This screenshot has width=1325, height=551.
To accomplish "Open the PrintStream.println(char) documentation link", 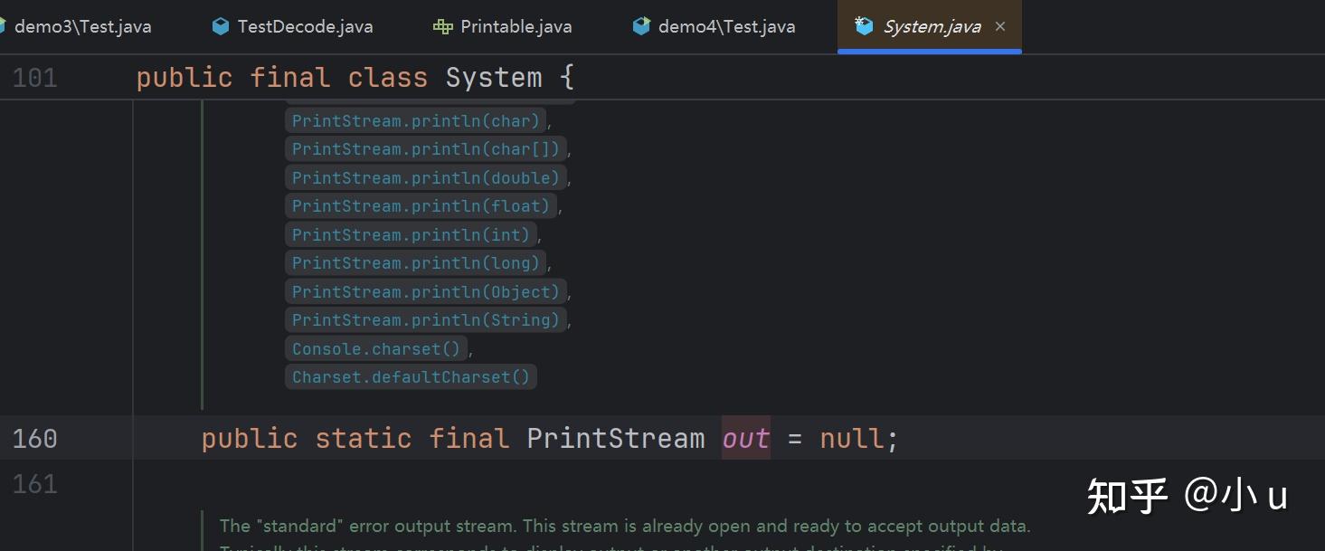I will tap(415, 119).
